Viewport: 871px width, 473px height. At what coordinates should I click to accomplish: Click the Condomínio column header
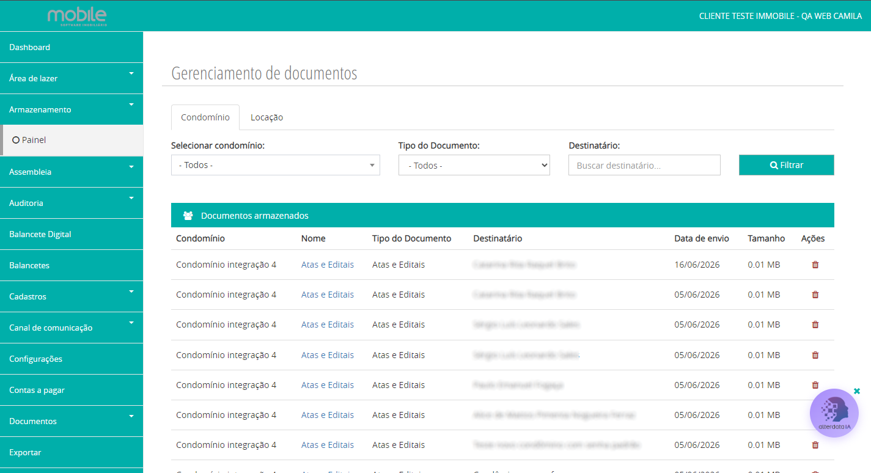pyautogui.click(x=200, y=238)
